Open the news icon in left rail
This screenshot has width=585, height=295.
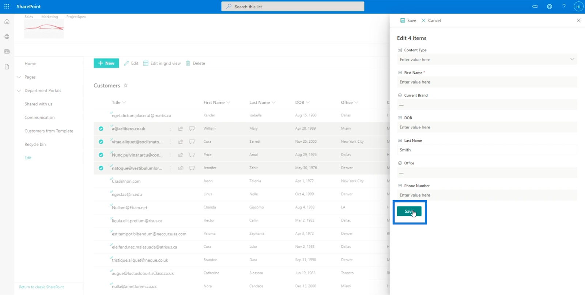7,52
